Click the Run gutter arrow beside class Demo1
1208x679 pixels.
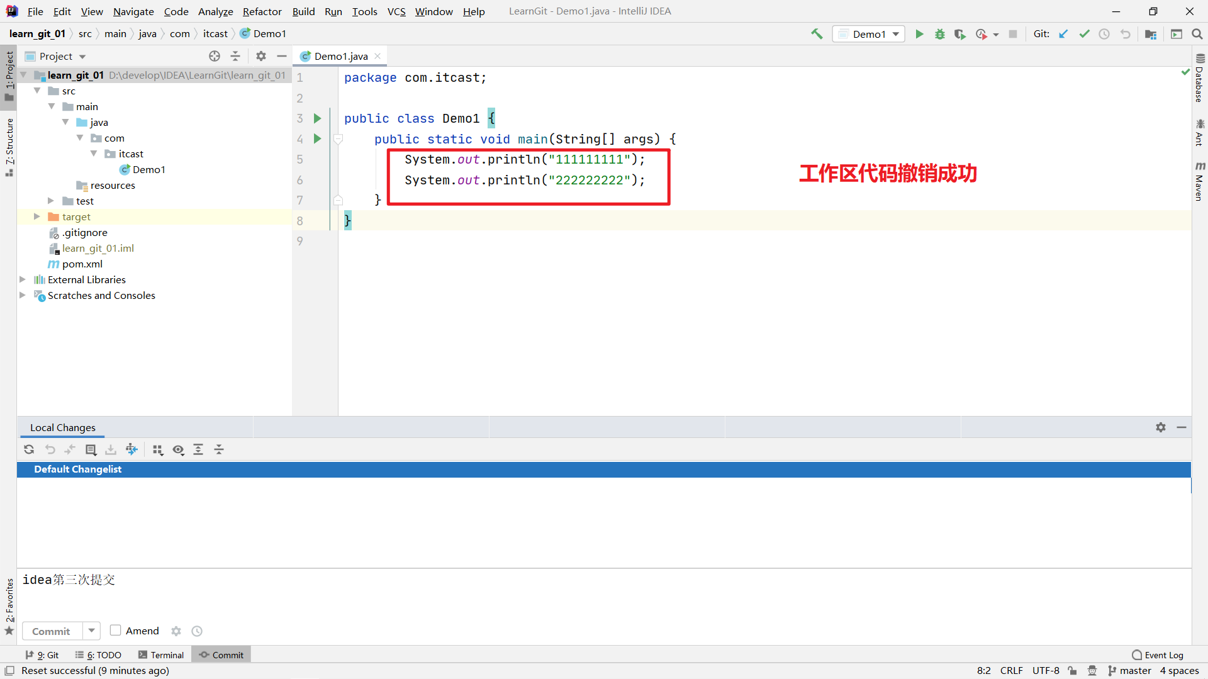pos(318,118)
